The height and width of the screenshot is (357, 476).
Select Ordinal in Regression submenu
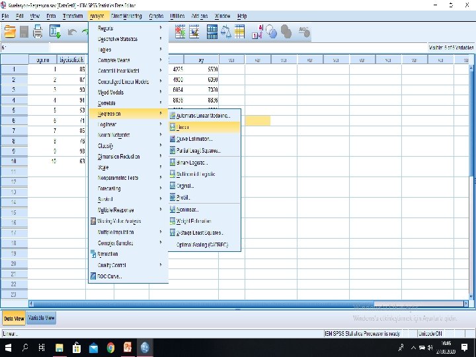(204, 186)
